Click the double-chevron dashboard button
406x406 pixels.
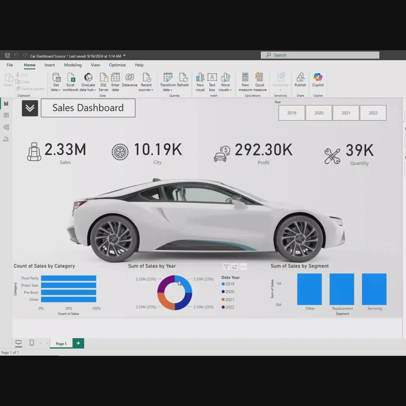pos(30,108)
